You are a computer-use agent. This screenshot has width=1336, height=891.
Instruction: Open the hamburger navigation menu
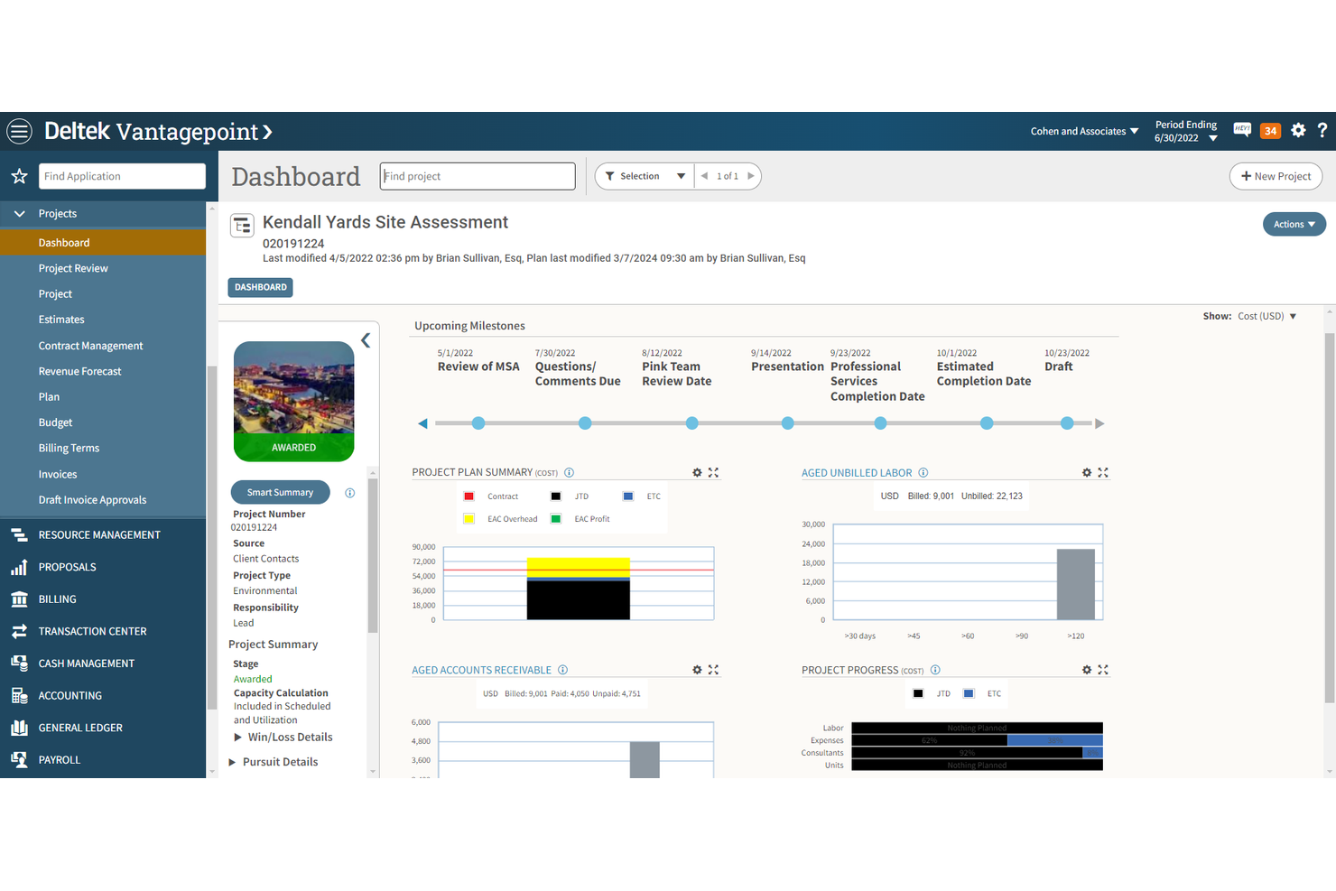tap(19, 131)
